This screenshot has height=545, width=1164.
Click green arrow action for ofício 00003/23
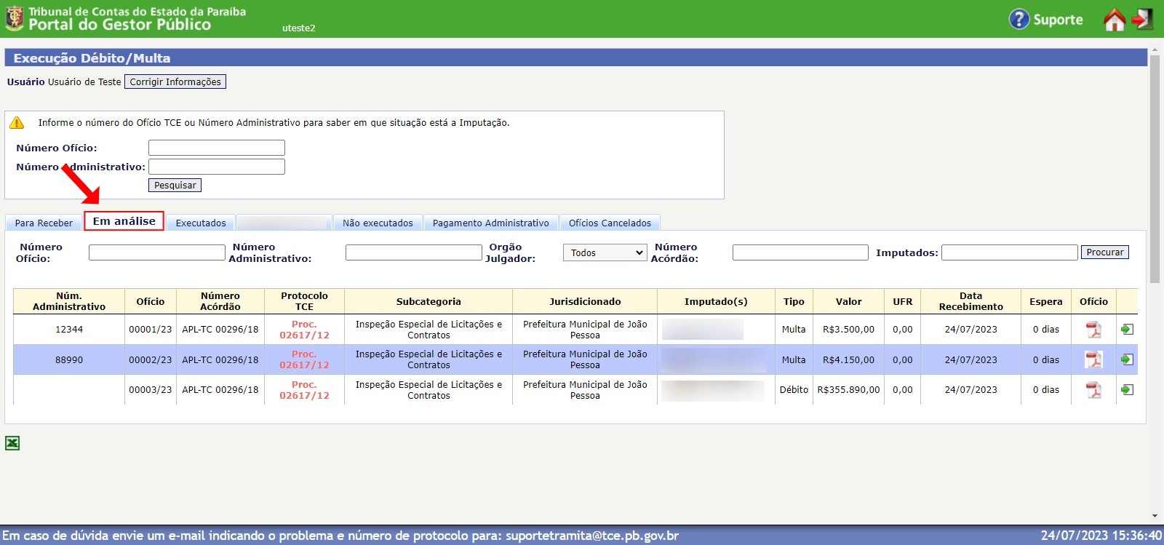point(1127,390)
